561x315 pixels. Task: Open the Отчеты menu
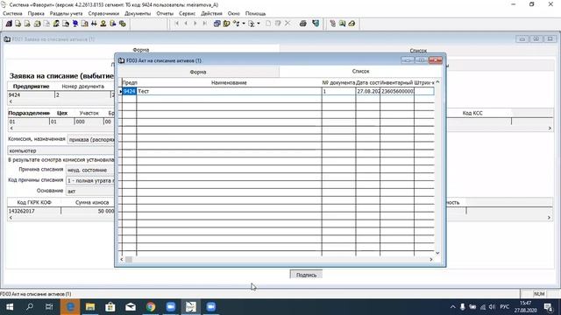click(x=165, y=14)
